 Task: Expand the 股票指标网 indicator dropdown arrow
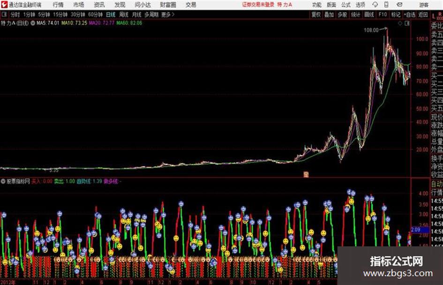3,181
